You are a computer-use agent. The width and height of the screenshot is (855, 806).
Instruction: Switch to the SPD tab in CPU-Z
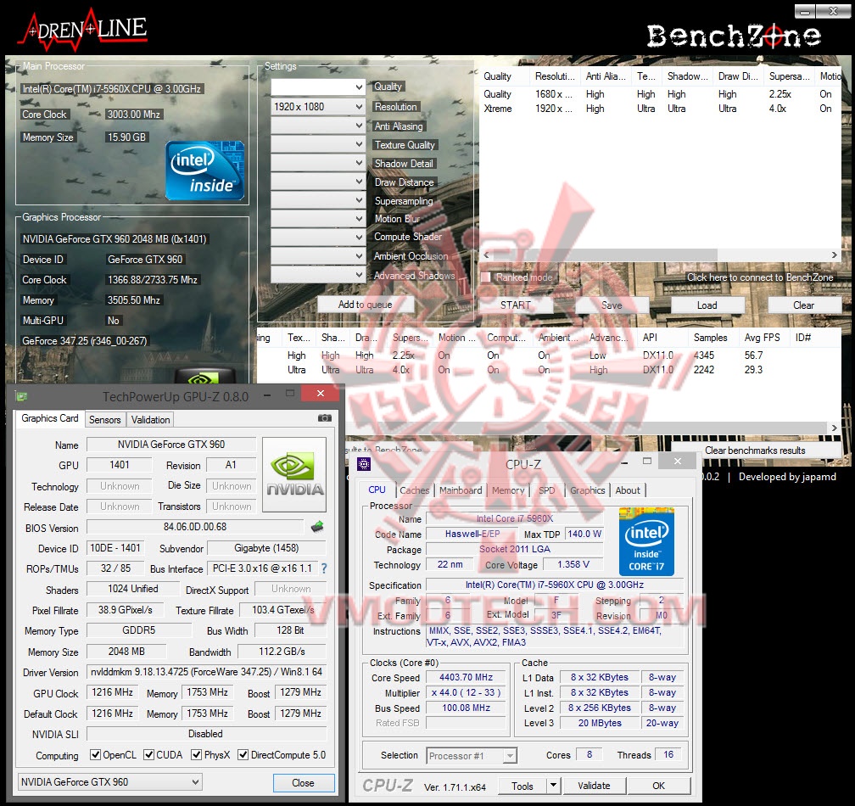(x=547, y=490)
